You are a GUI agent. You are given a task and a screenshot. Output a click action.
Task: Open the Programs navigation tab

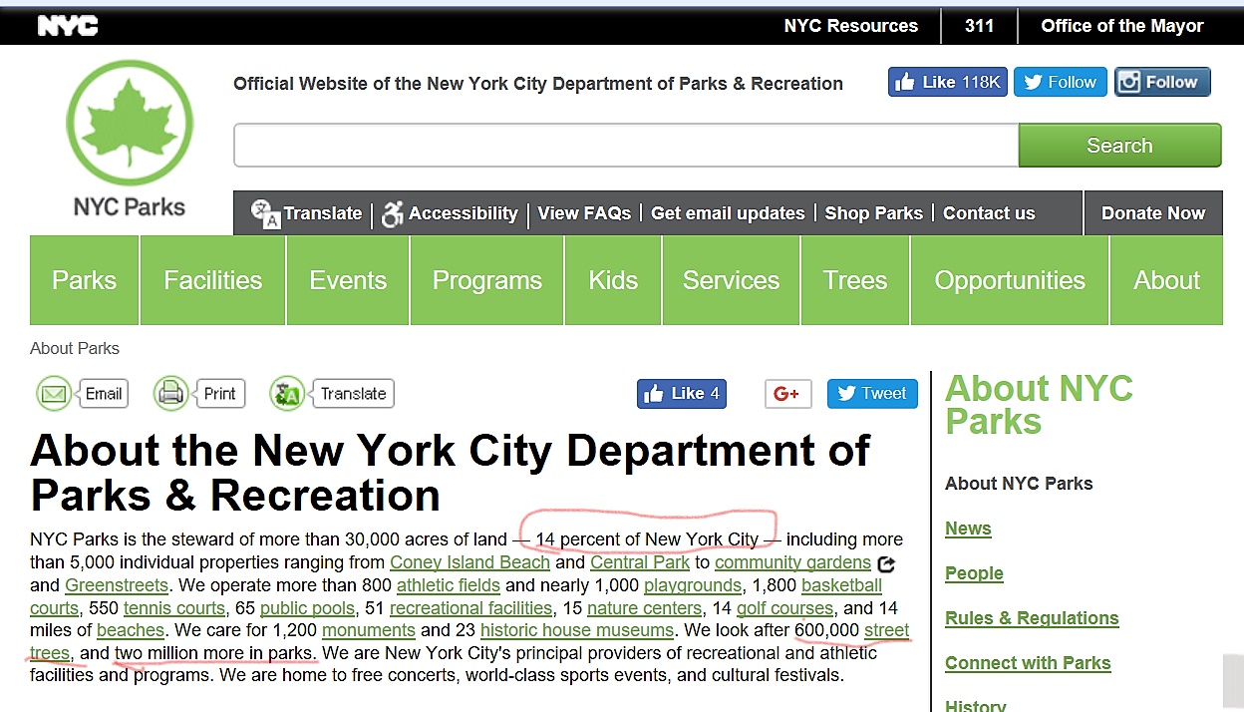click(487, 280)
